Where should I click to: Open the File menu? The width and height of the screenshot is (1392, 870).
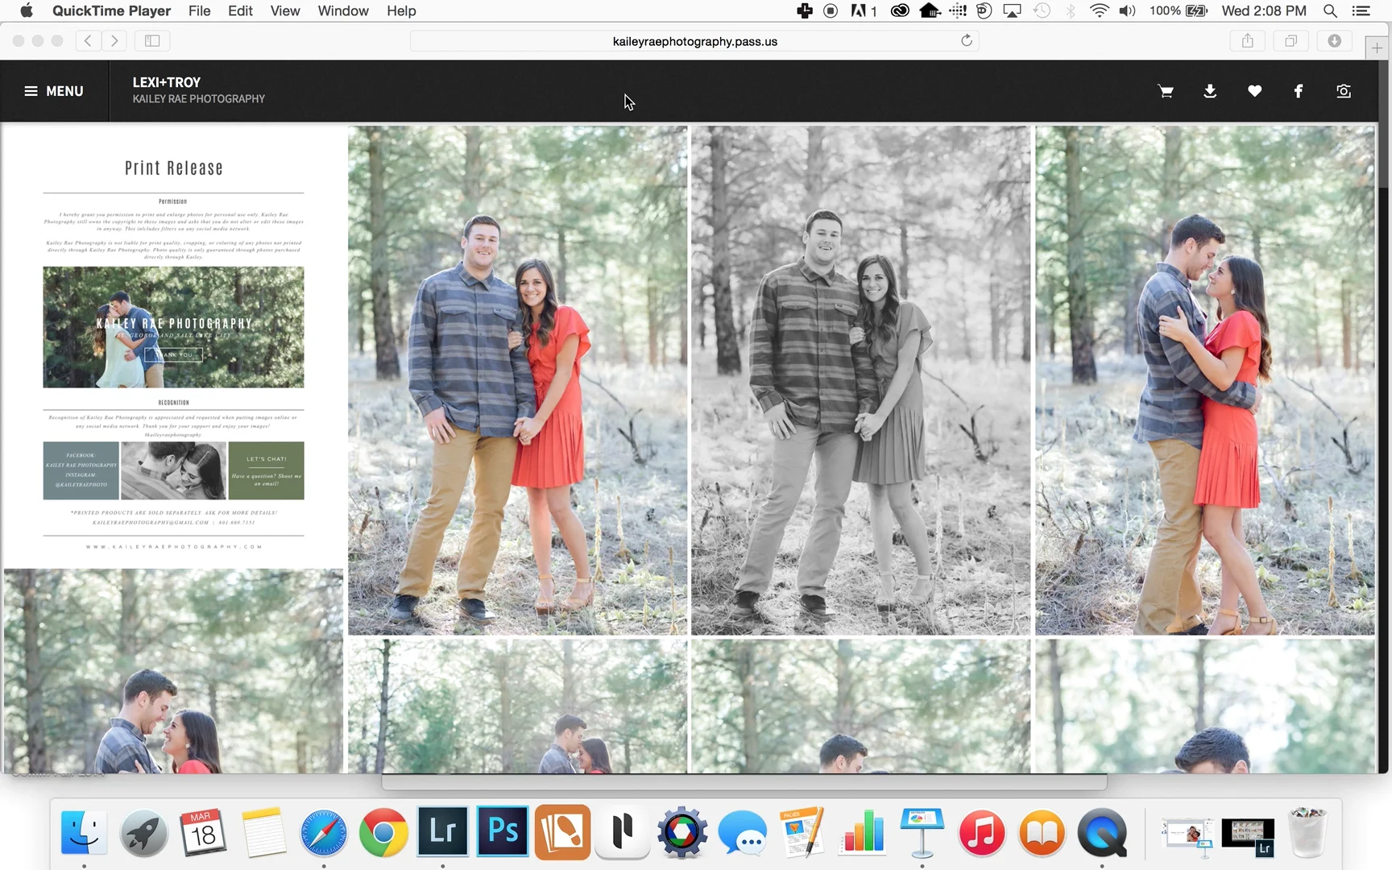coord(199,10)
